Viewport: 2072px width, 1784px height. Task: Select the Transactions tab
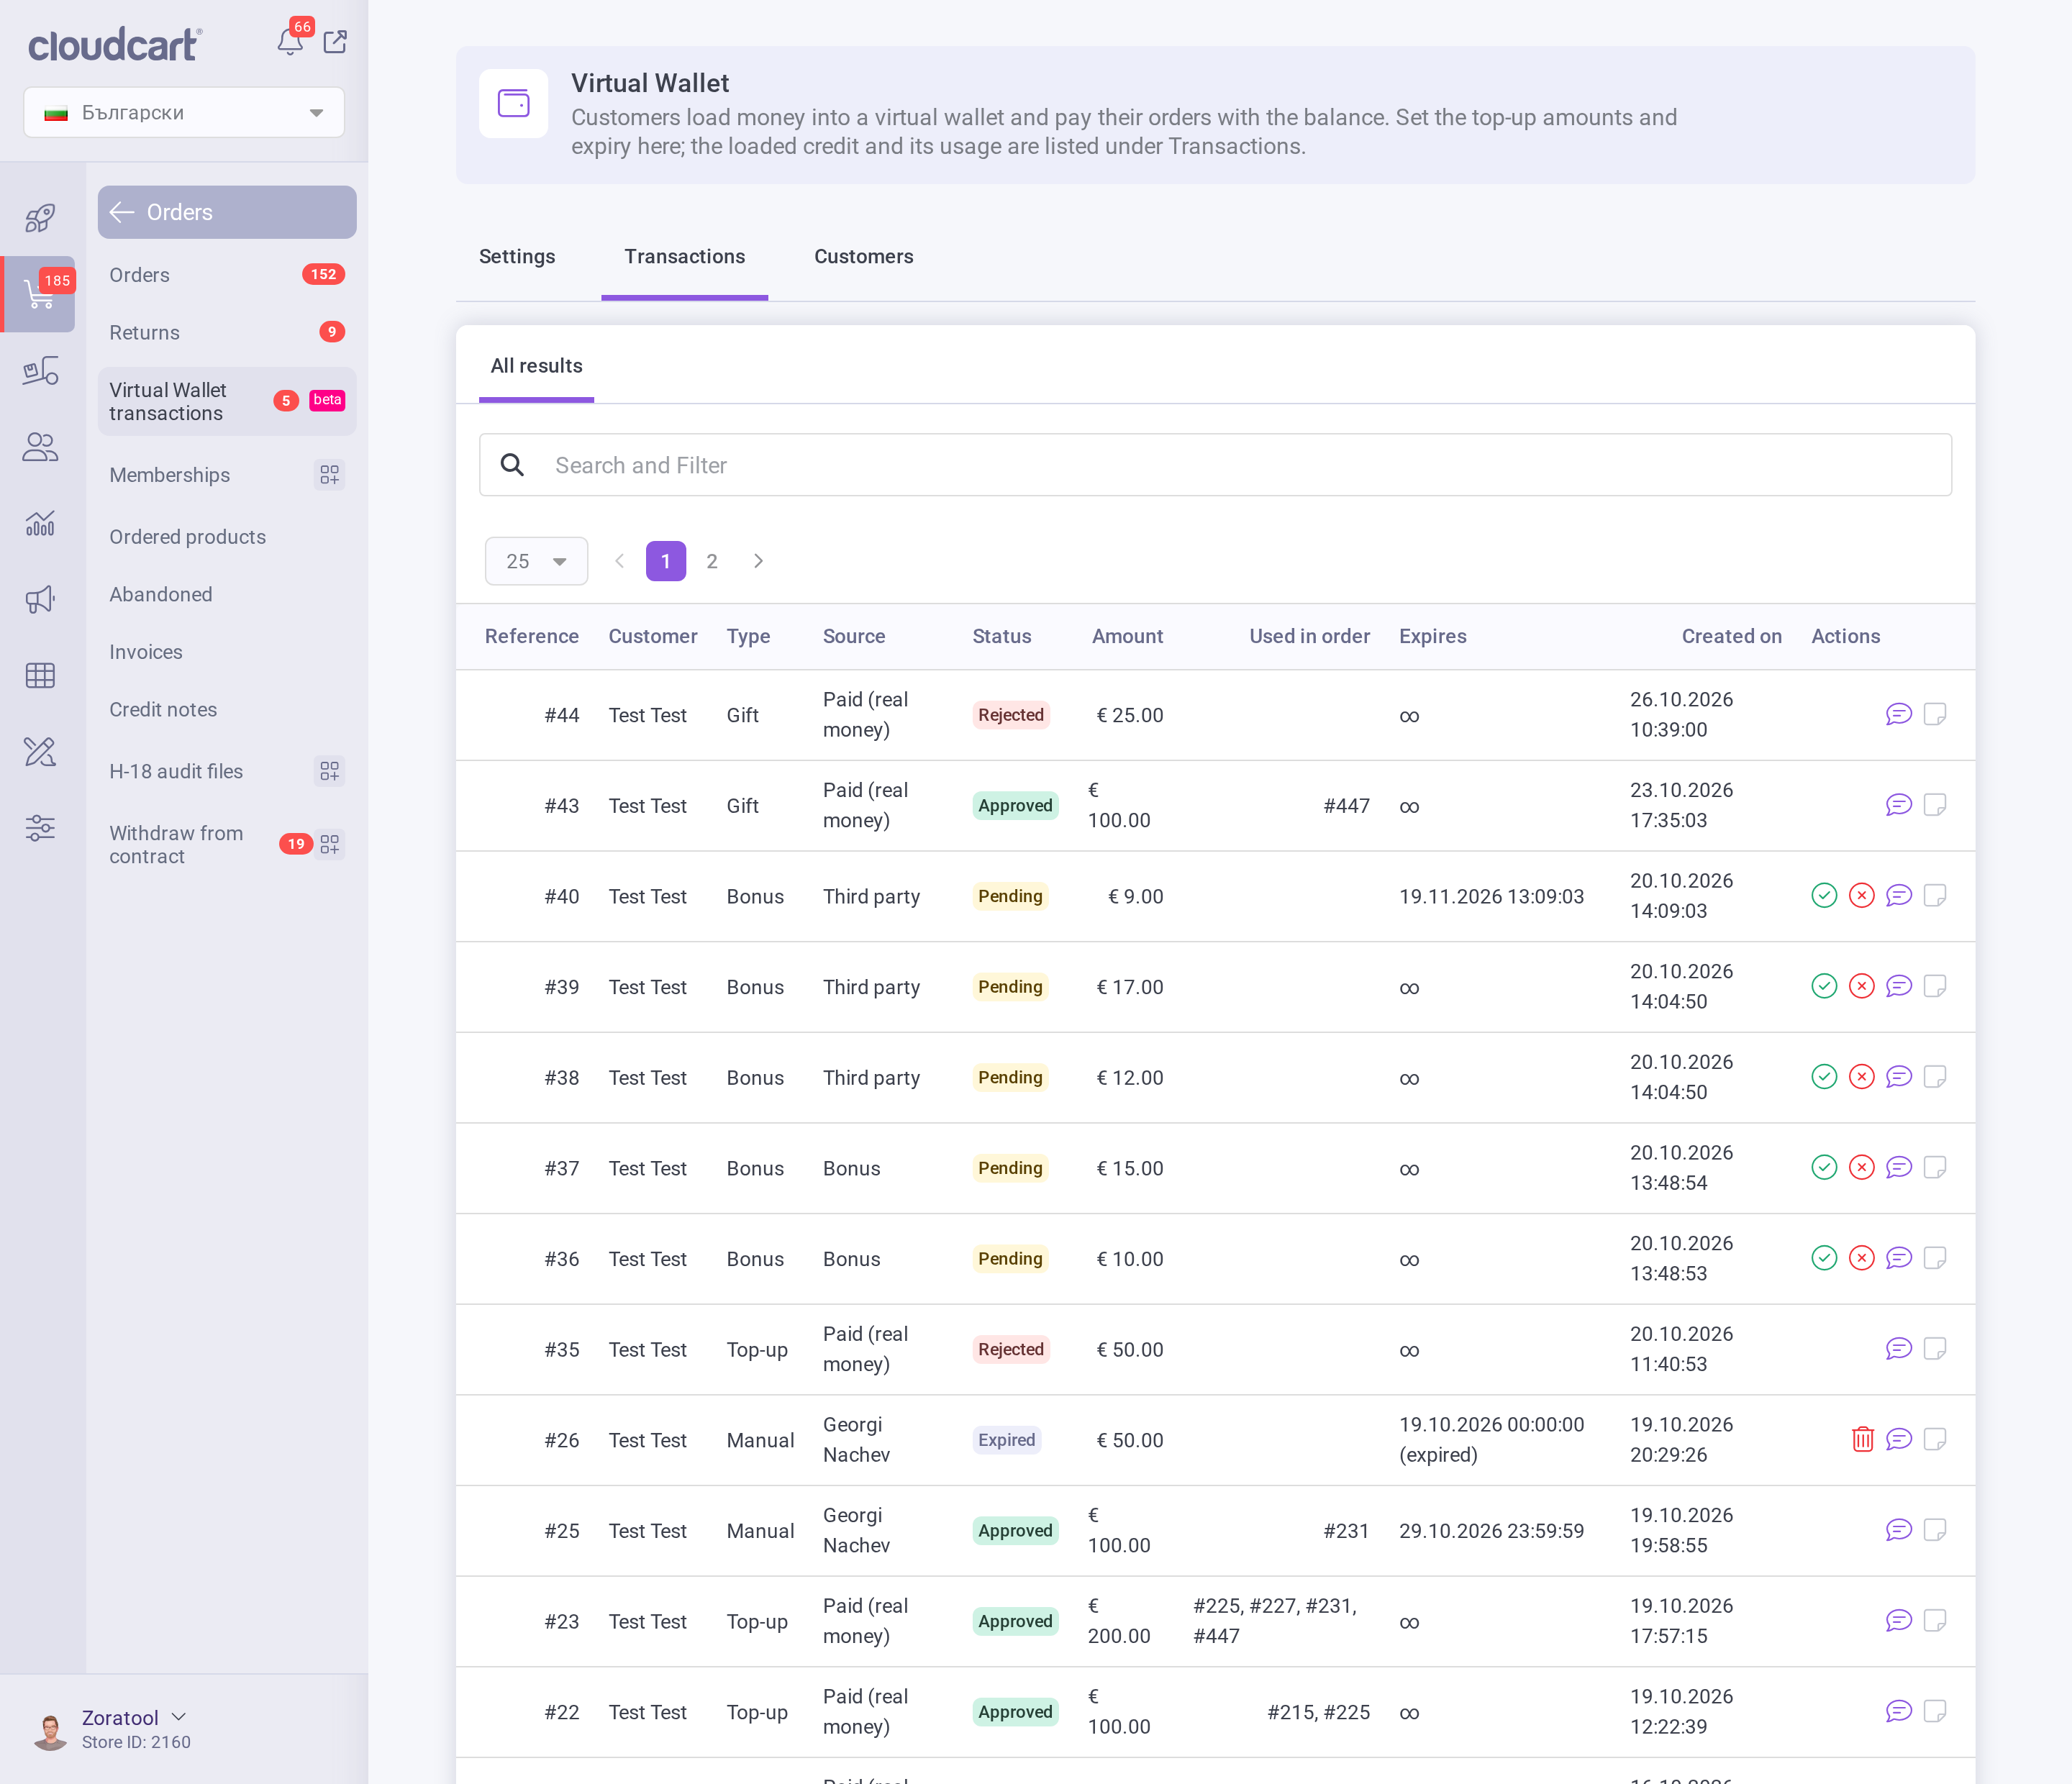[684, 257]
